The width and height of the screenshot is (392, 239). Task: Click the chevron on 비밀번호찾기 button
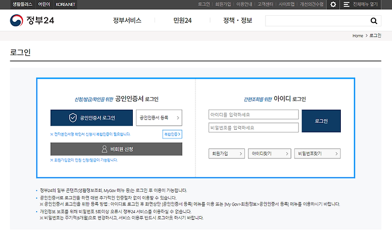click(x=336, y=153)
